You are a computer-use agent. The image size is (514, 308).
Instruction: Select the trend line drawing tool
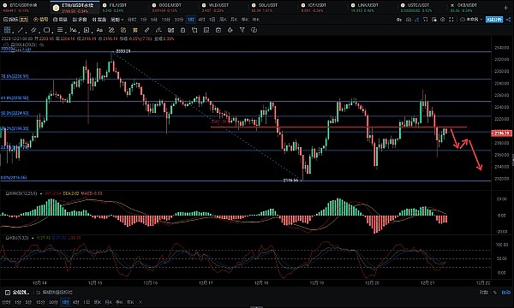tap(20, 30)
